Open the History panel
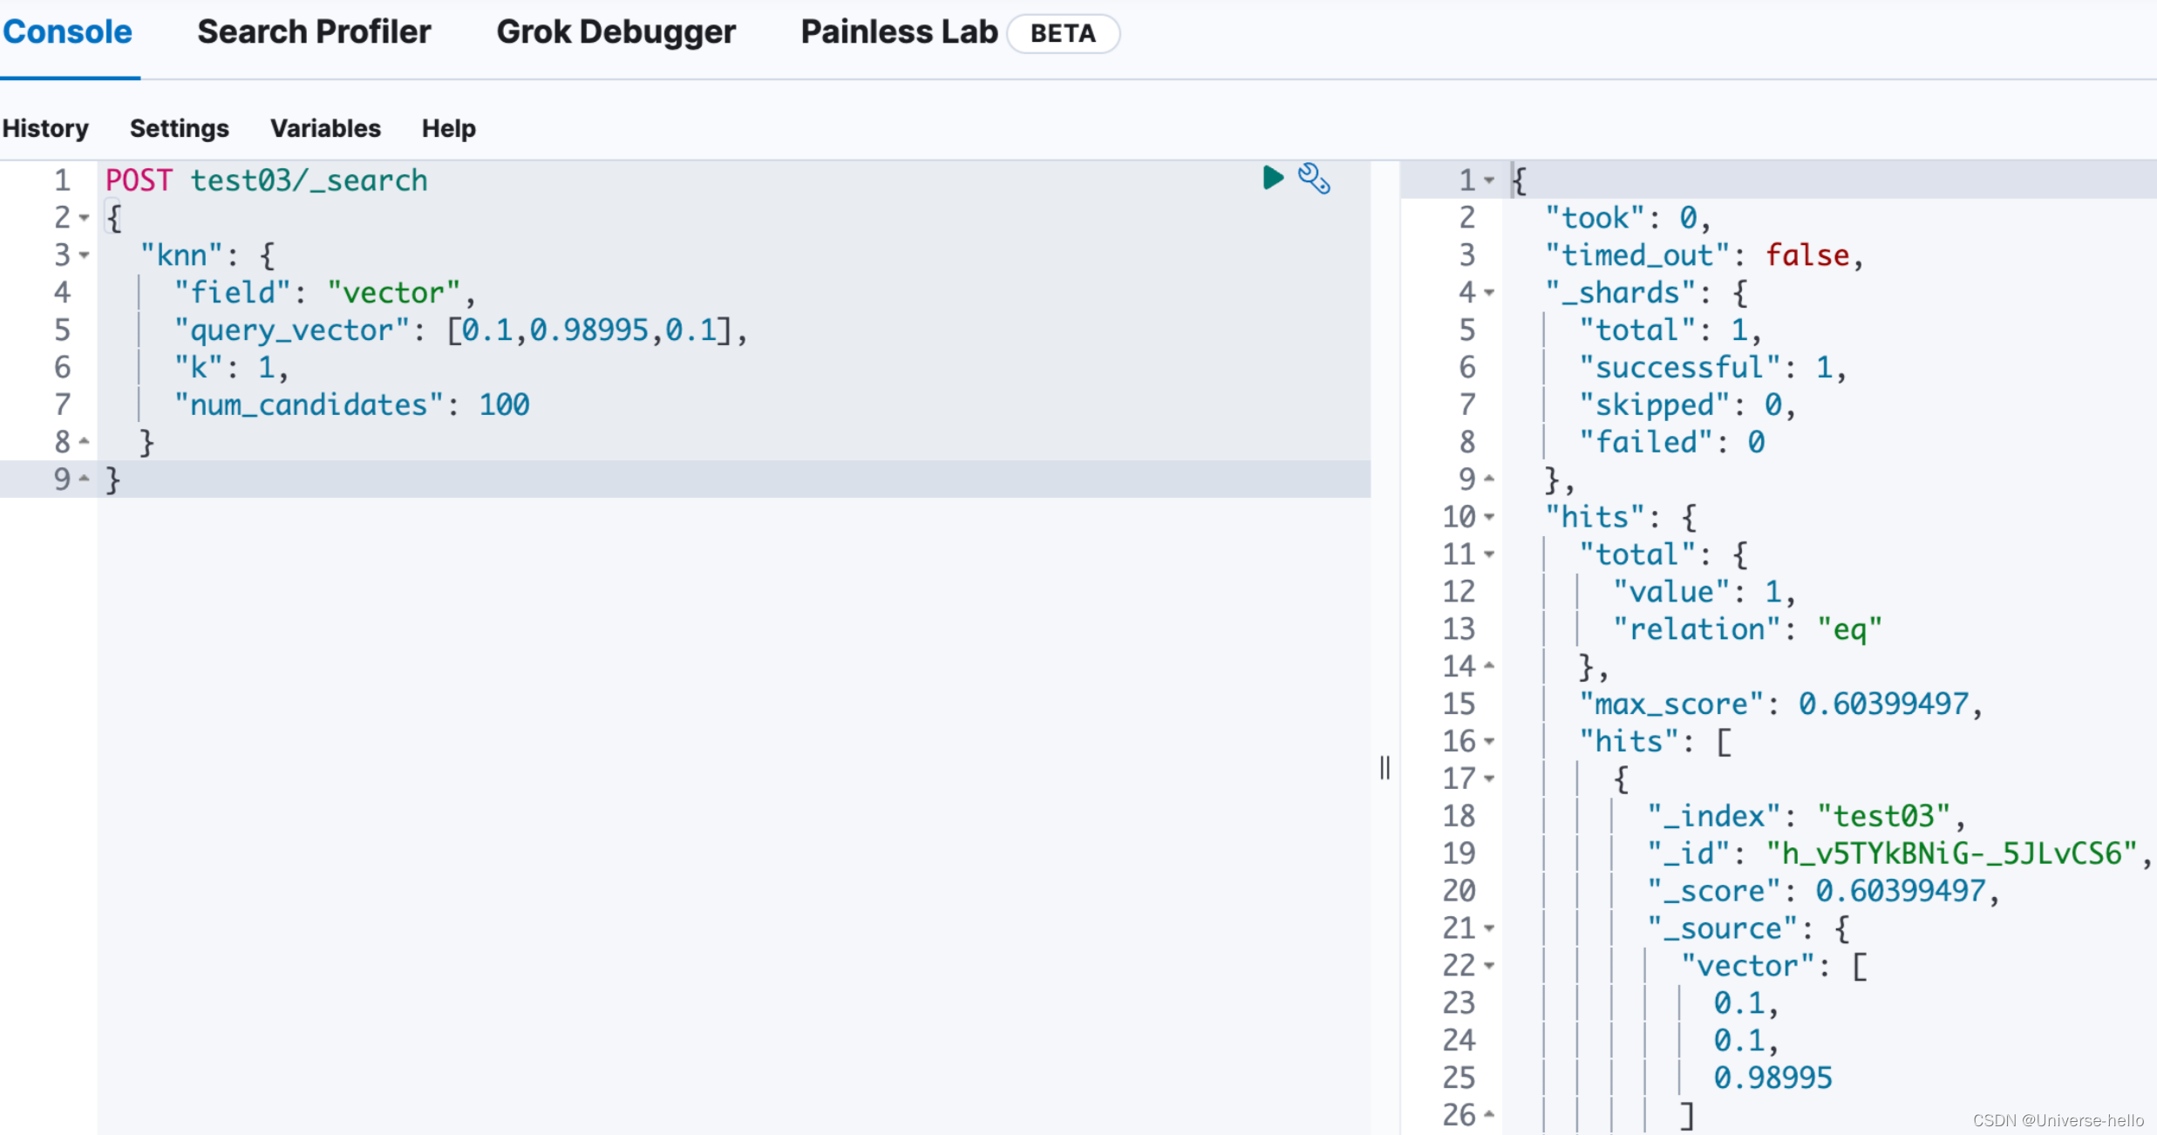Viewport: 2157px width, 1135px height. [x=45, y=128]
